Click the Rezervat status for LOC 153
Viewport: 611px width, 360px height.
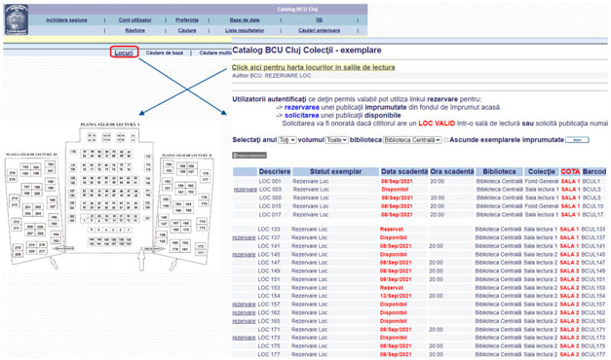click(x=391, y=288)
